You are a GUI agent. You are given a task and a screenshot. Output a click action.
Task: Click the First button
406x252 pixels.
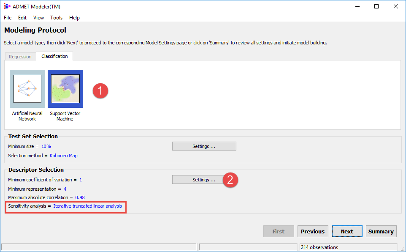coord(279,231)
